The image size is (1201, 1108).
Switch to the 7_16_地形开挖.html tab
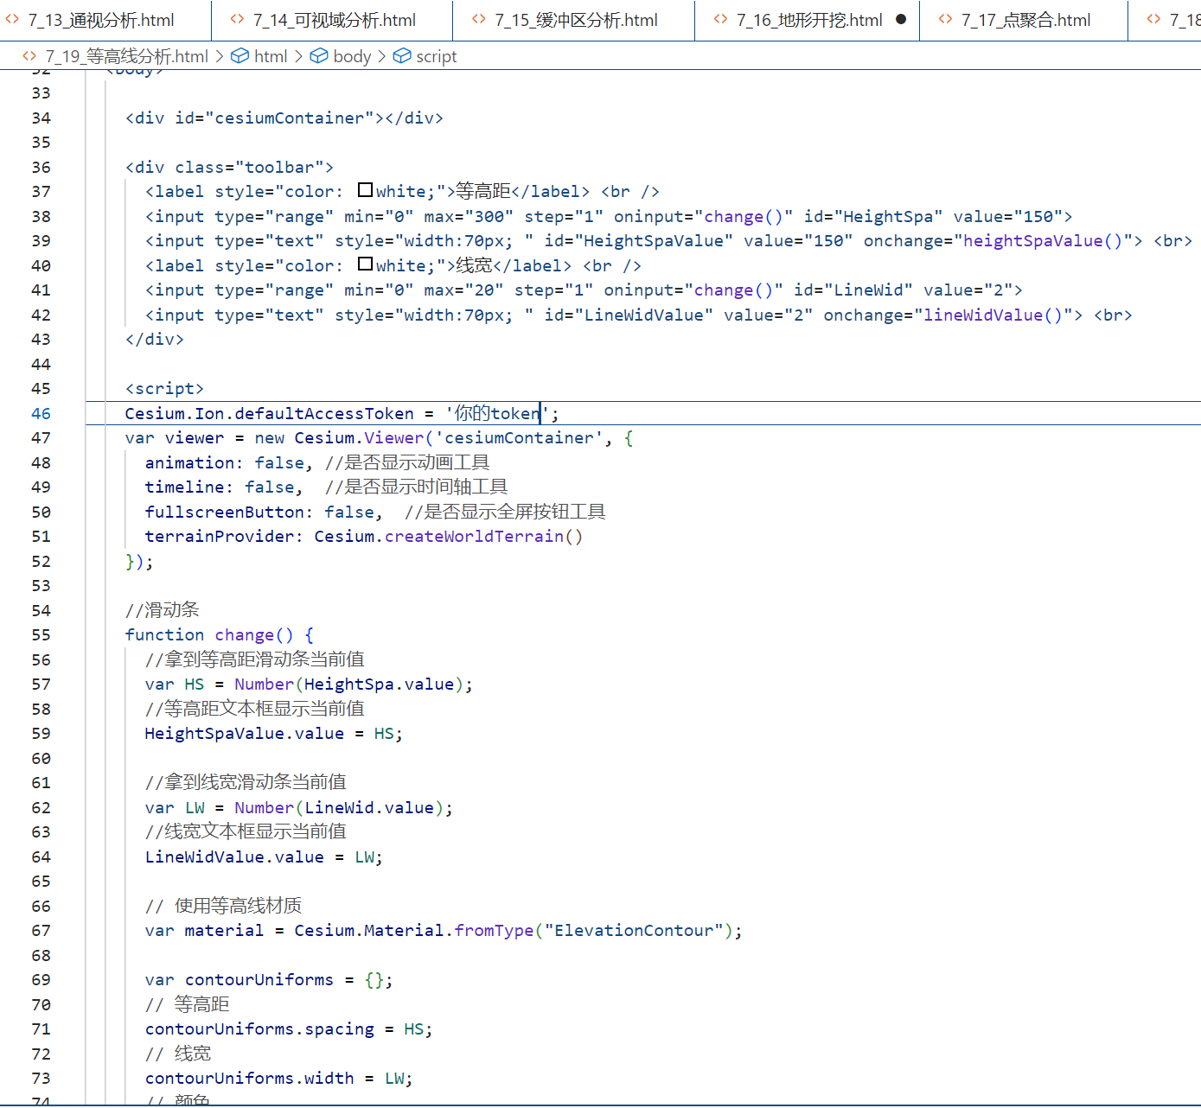809,20
